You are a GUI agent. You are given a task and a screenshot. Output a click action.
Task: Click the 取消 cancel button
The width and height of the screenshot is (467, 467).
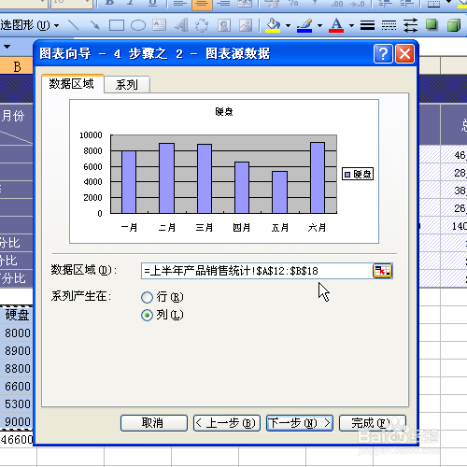click(154, 423)
